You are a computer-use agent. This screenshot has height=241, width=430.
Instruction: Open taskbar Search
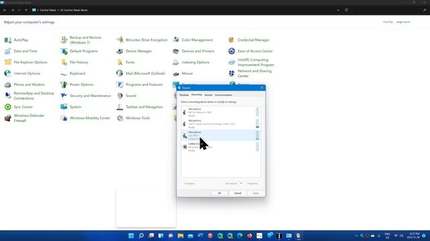(x=141, y=236)
